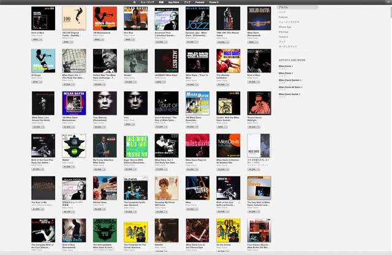Select the ソング filter in sidebar

click(x=282, y=12)
